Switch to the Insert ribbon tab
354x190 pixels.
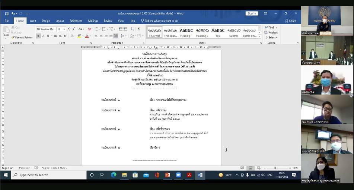(x=33, y=21)
